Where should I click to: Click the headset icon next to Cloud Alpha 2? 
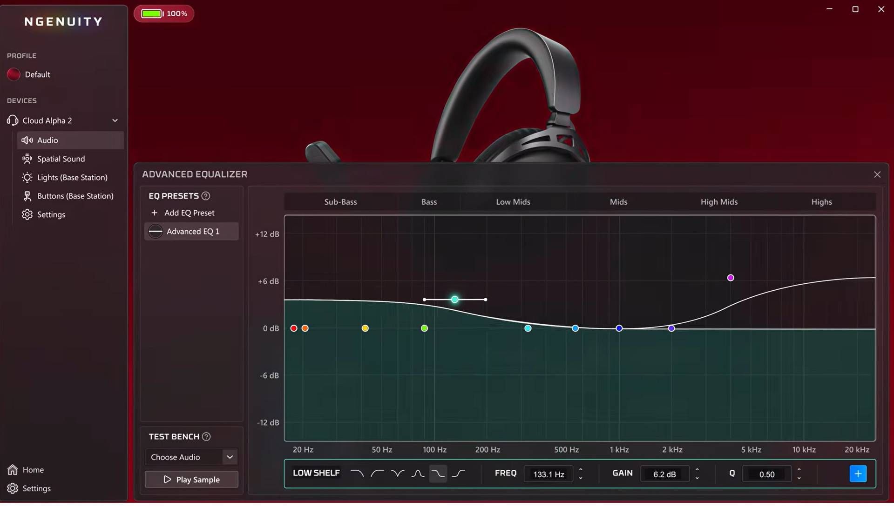coord(13,120)
